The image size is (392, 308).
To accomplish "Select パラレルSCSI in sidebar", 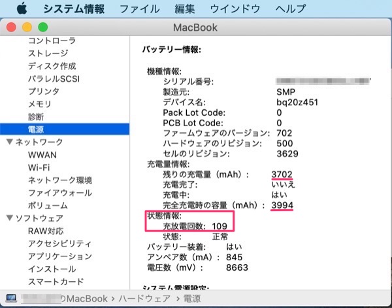I will pos(54,79).
